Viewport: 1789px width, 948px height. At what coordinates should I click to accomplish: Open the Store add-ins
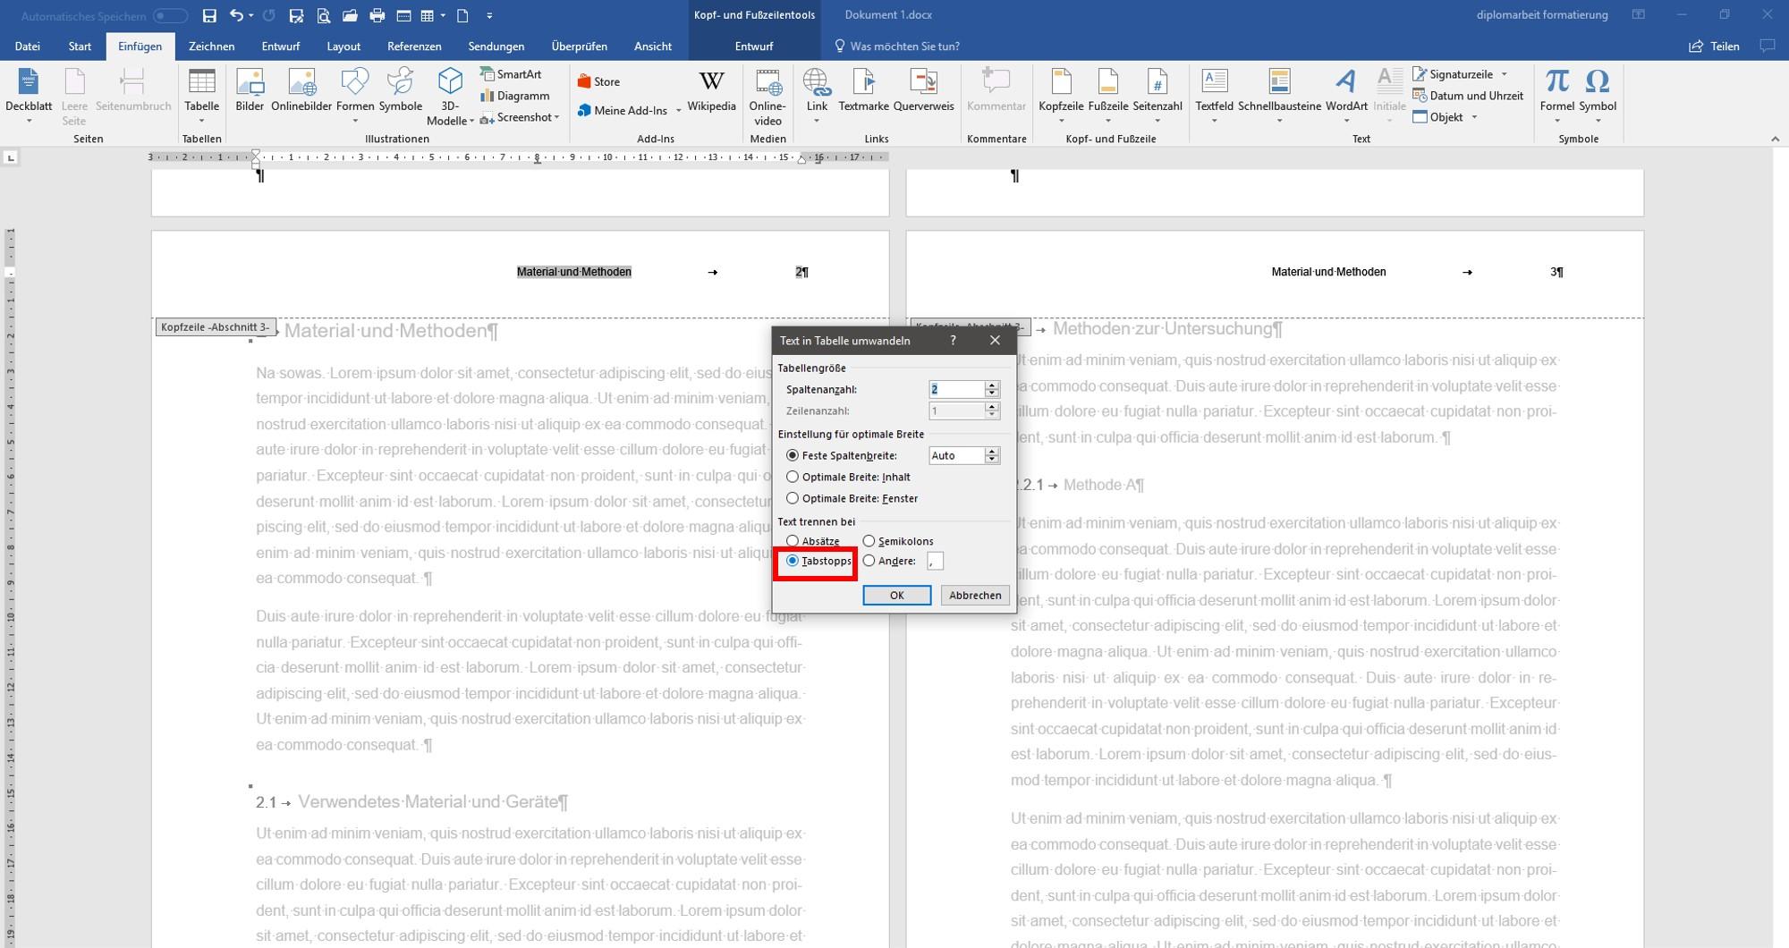click(598, 81)
